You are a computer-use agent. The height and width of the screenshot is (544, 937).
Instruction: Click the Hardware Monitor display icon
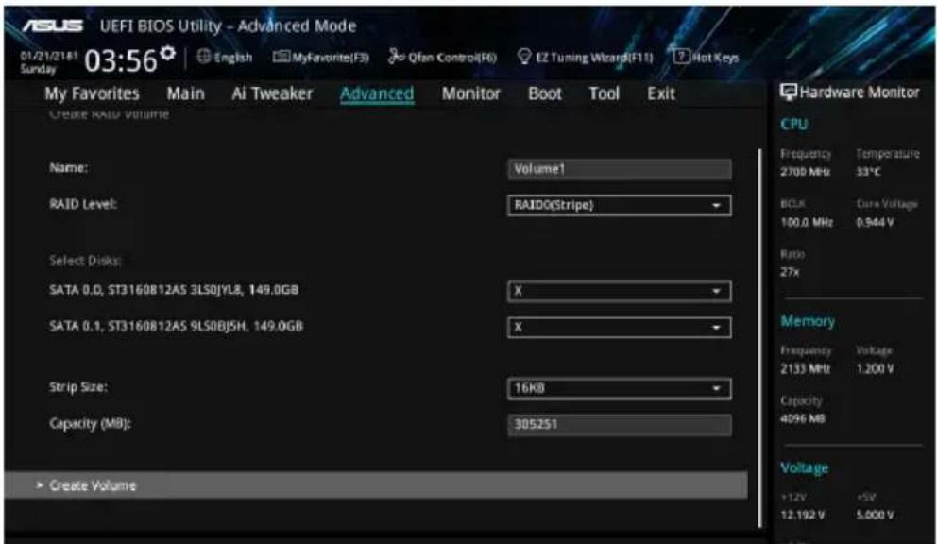click(x=788, y=92)
